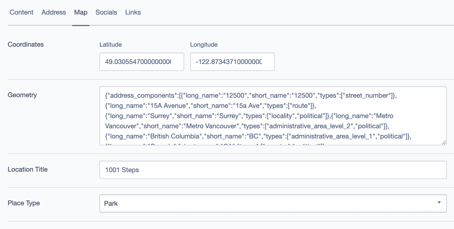The image size is (454, 229).
Task: Click the Place Type label
Action: [x=24, y=203]
